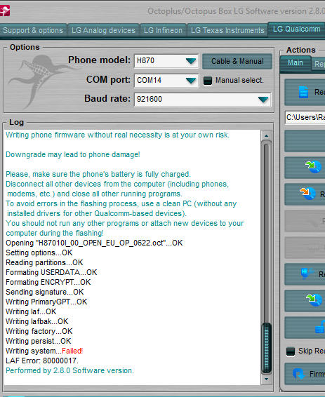The image size is (325, 397).
Task: Click the Octoplus logo icon in title bar
Action: pos(4,11)
